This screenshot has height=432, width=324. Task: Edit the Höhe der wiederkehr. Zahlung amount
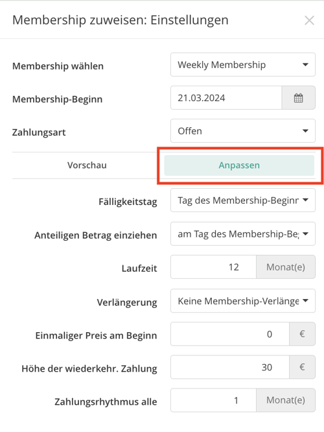coord(230,367)
